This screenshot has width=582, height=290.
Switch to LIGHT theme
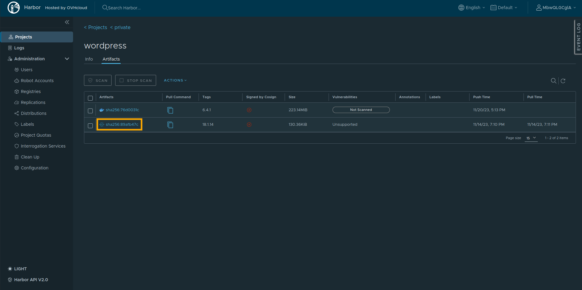tap(17, 269)
